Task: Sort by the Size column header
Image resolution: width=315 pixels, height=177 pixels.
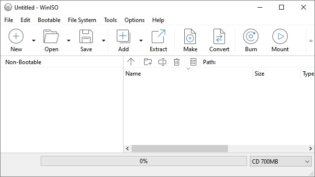Action: click(x=276, y=74)
